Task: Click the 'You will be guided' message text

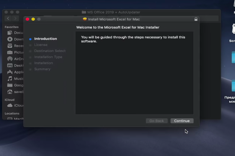Action: pyautogui.click(x=133, y=39)
